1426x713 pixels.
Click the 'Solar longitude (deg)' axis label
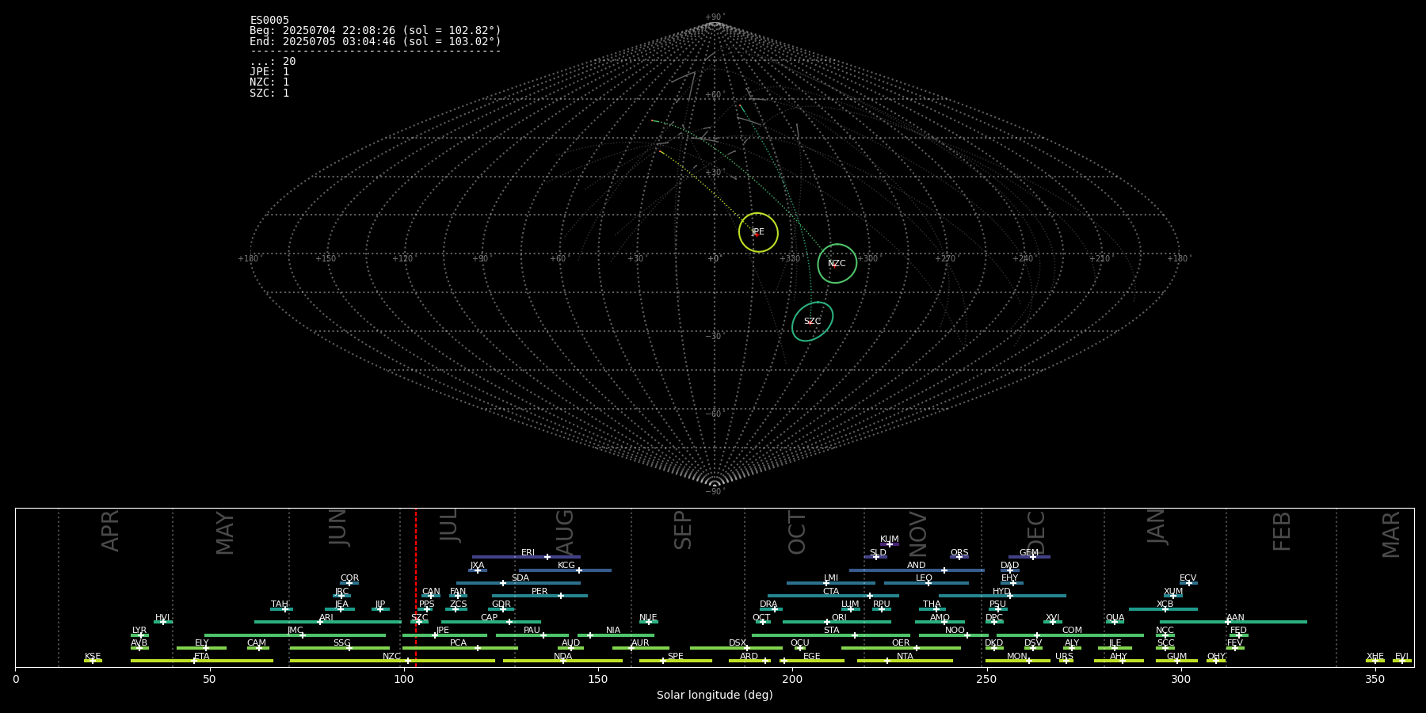coord(715,696)
